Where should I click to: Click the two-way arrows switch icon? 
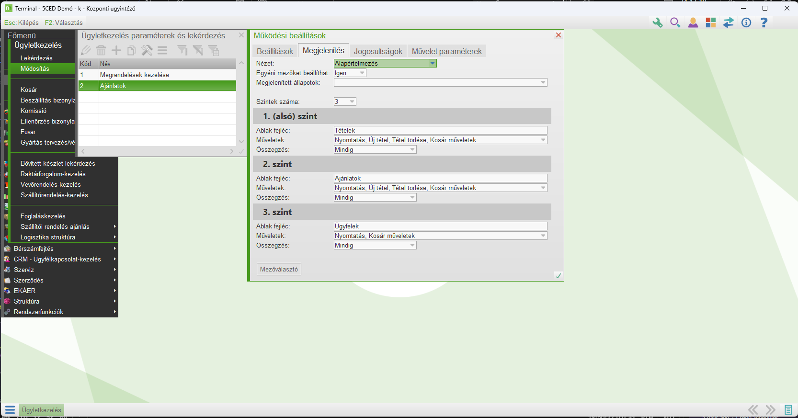[x=728, y=23]
